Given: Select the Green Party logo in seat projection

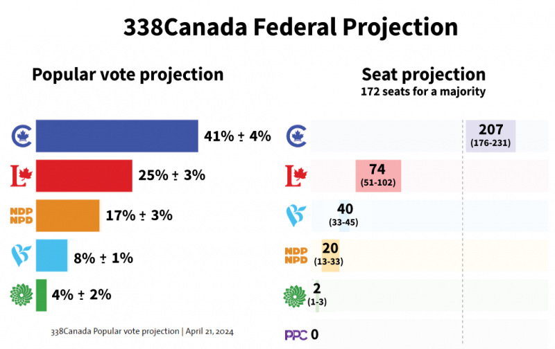Looking at the screenshot, I should pos(297,294).
